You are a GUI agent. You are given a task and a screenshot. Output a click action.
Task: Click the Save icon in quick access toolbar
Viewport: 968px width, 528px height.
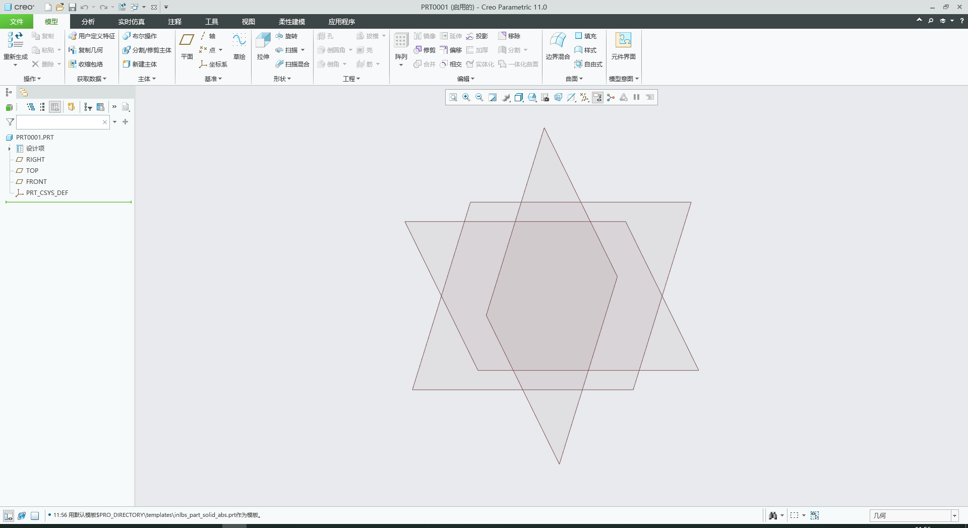[72, 7]
